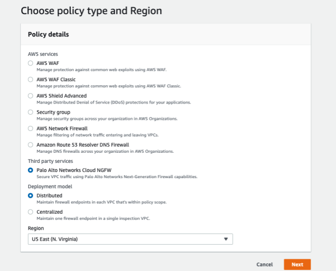Viewport: 336px width, 271px height.
Task: Select AWS Network Firewall radio button
Action: pyautogui.click(x=31, y=128)
